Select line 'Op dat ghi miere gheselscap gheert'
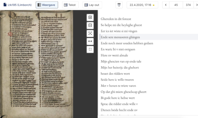Image resolution: width=198 pixels, height=118 pixels. tap(123, 92)
